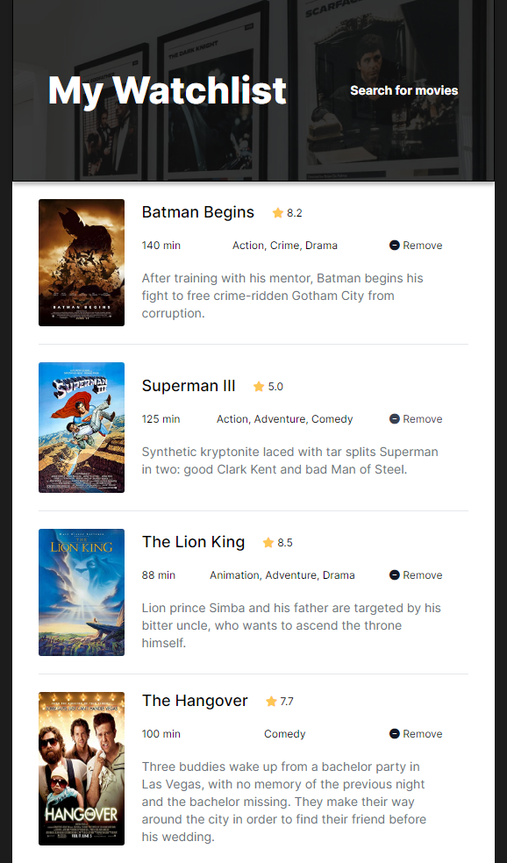The height and width of the screenshot is (863, 507).
Task: Remove The Hangover from the watchlist
Action: click(x=413, y=733)
